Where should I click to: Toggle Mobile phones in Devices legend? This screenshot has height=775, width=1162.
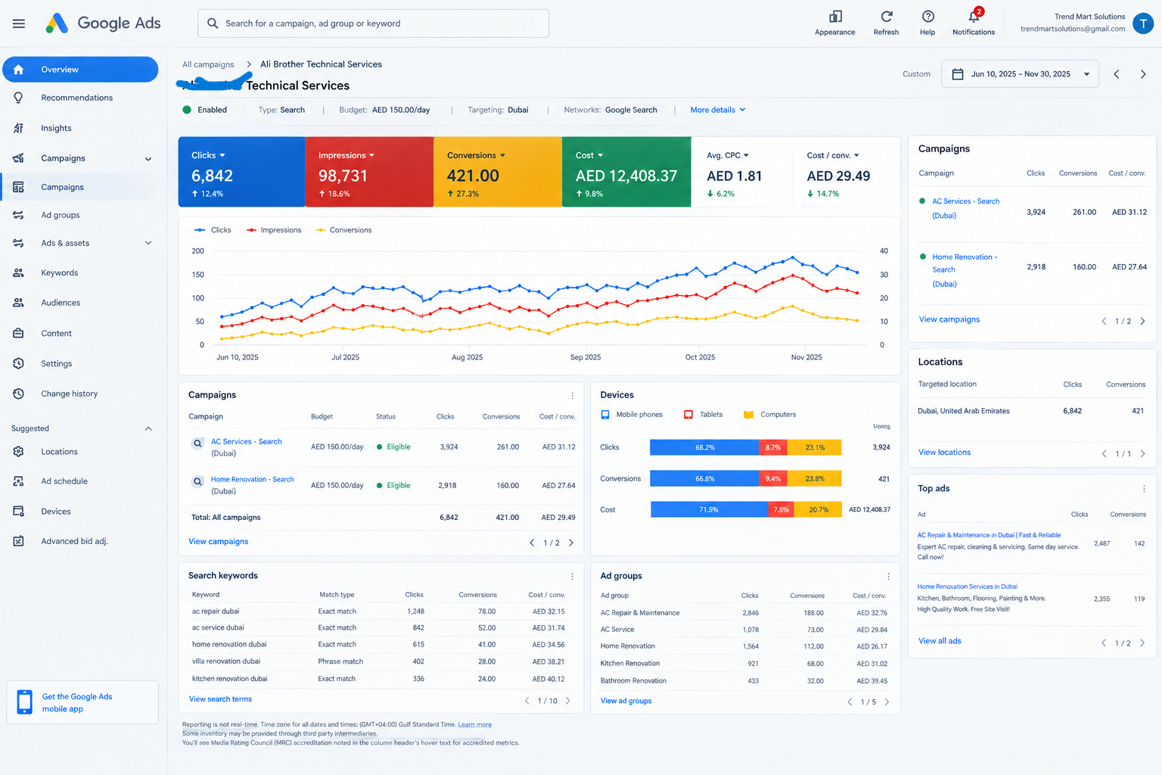(632, 415)
